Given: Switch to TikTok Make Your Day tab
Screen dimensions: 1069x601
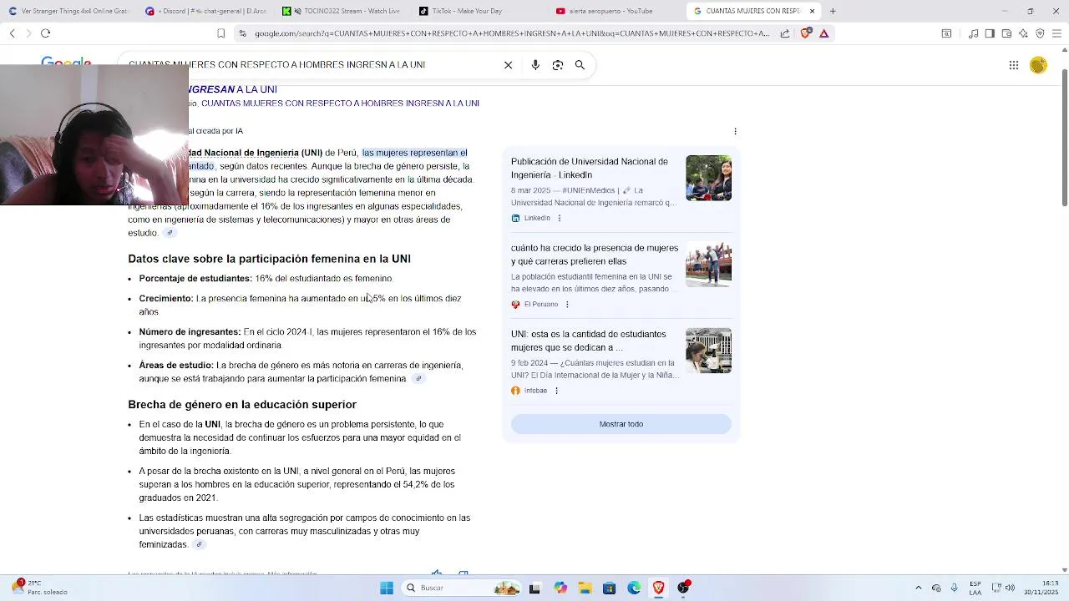Looking at the screenshot, I should [x=478, y=11].
